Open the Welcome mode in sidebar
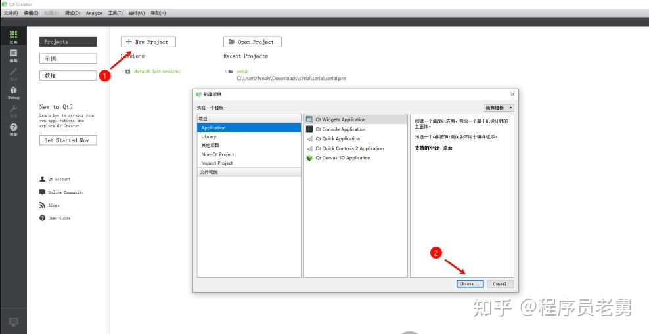649x334 pixels. [x=13, y=37]
